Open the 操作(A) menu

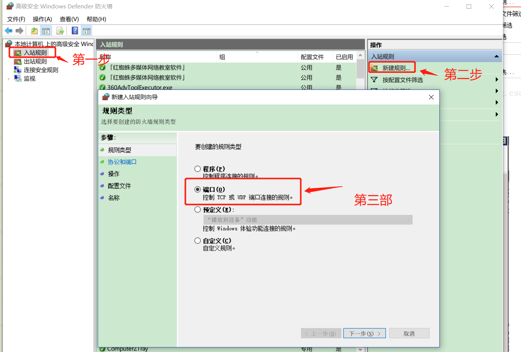click(x=42, y=19)
